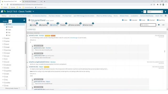Open the help question mark icon
The height and width of the screenshot is (94, 168).
[x=165, y=12]
